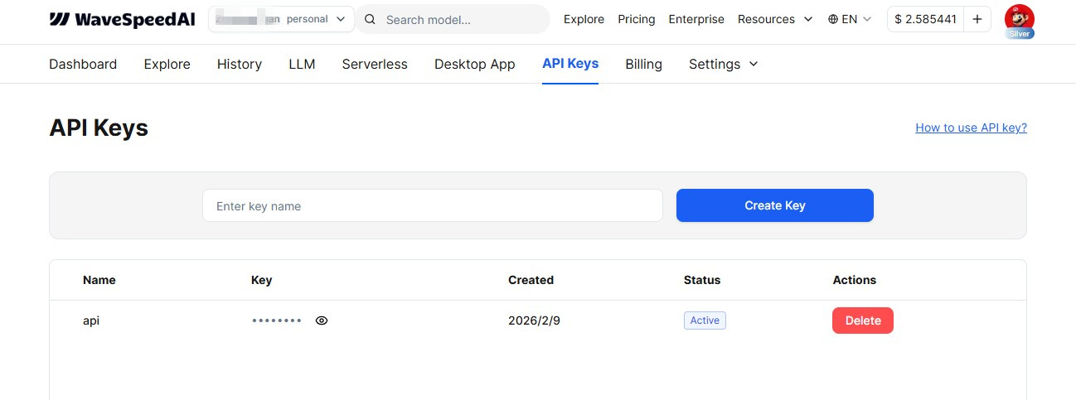This screenshot has height=400, width=1076.
Task: Click the Name column header
Action: click(99, 280)
